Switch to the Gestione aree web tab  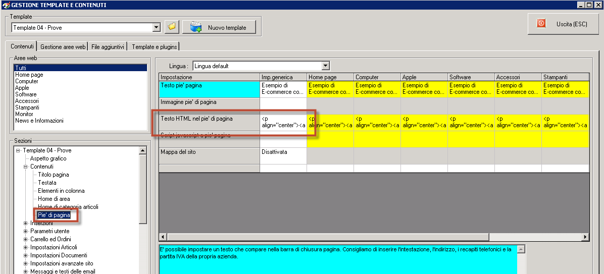(x=63, y=46)
